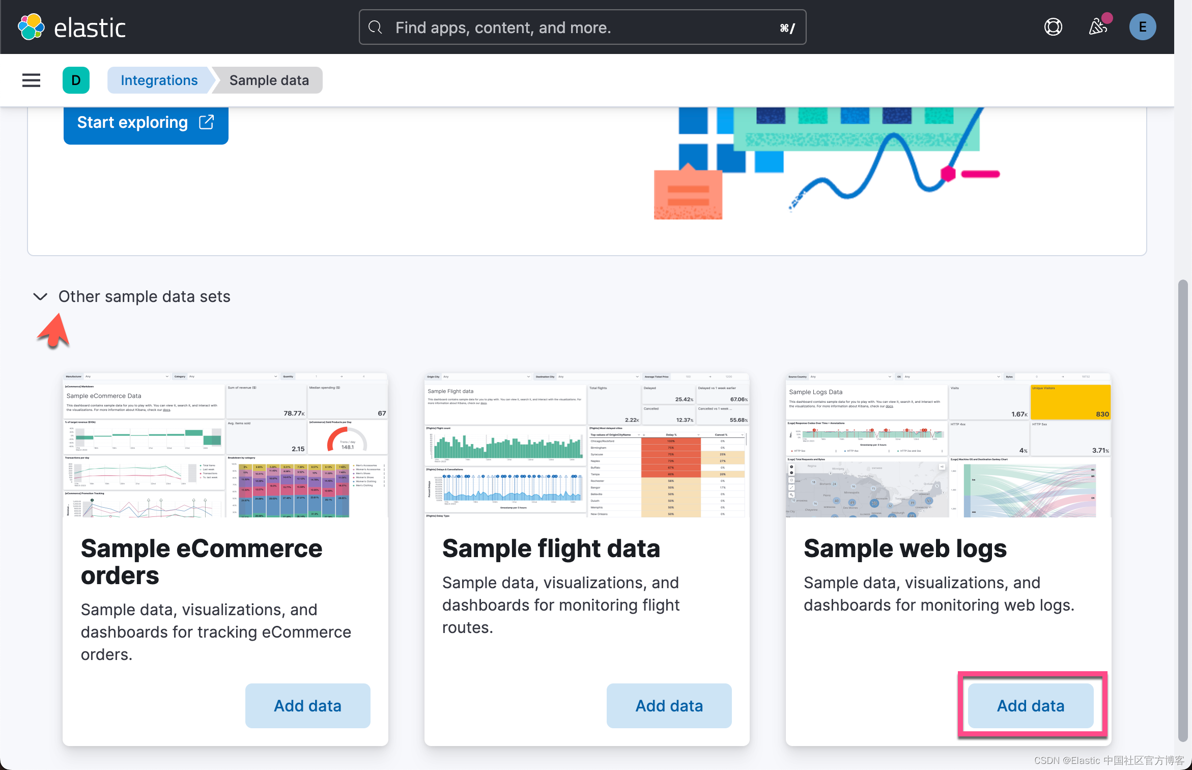Image resolution: width=1192 pixels, height=770 pixels.
Task: Collapse Other sample data sets chevron
Action: (40, 296)
